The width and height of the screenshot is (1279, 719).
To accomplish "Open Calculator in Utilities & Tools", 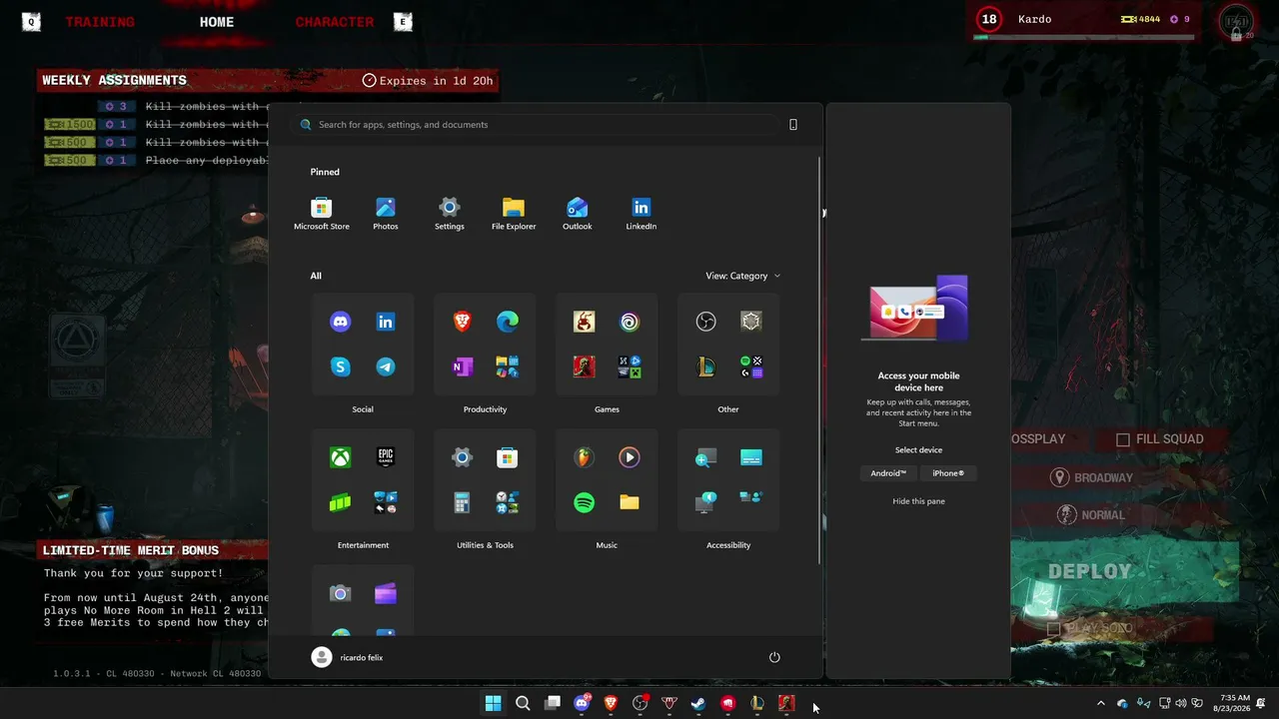I will (x=463, y=502).
